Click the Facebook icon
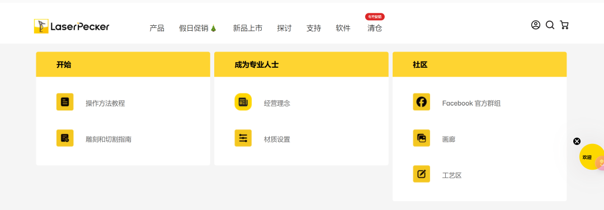The image size is (604, 210). click(422, 102)
